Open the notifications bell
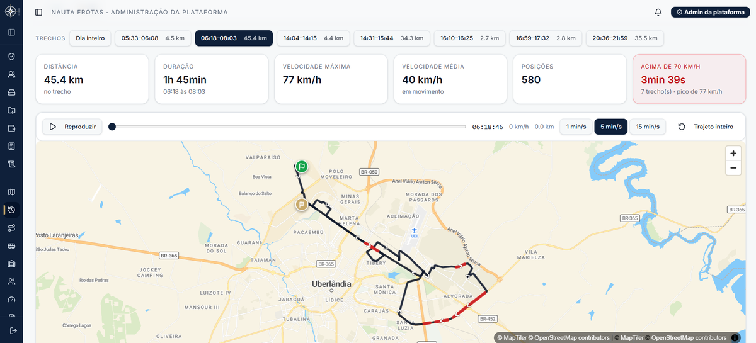The width and height of the screenshot is (756, 343). click(x=658, y=12)
